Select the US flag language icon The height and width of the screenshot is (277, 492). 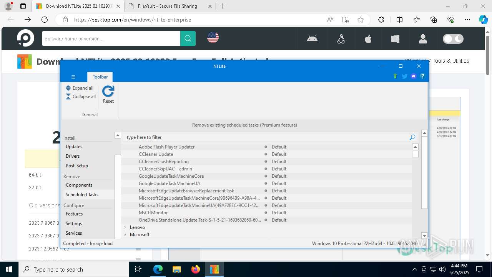coord(213,37)
